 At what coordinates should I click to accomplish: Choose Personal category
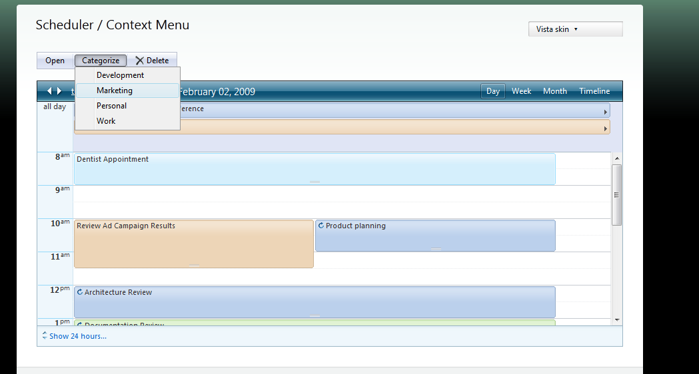click(x=127, y=106)
